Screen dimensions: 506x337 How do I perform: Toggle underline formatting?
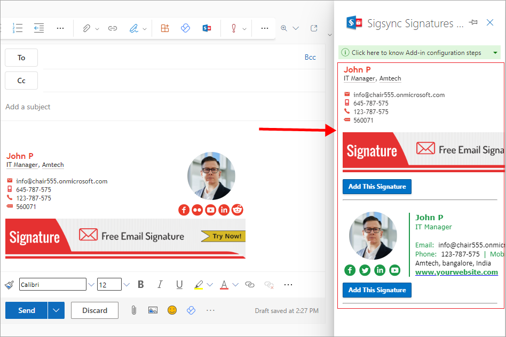[x=179, y=285]
